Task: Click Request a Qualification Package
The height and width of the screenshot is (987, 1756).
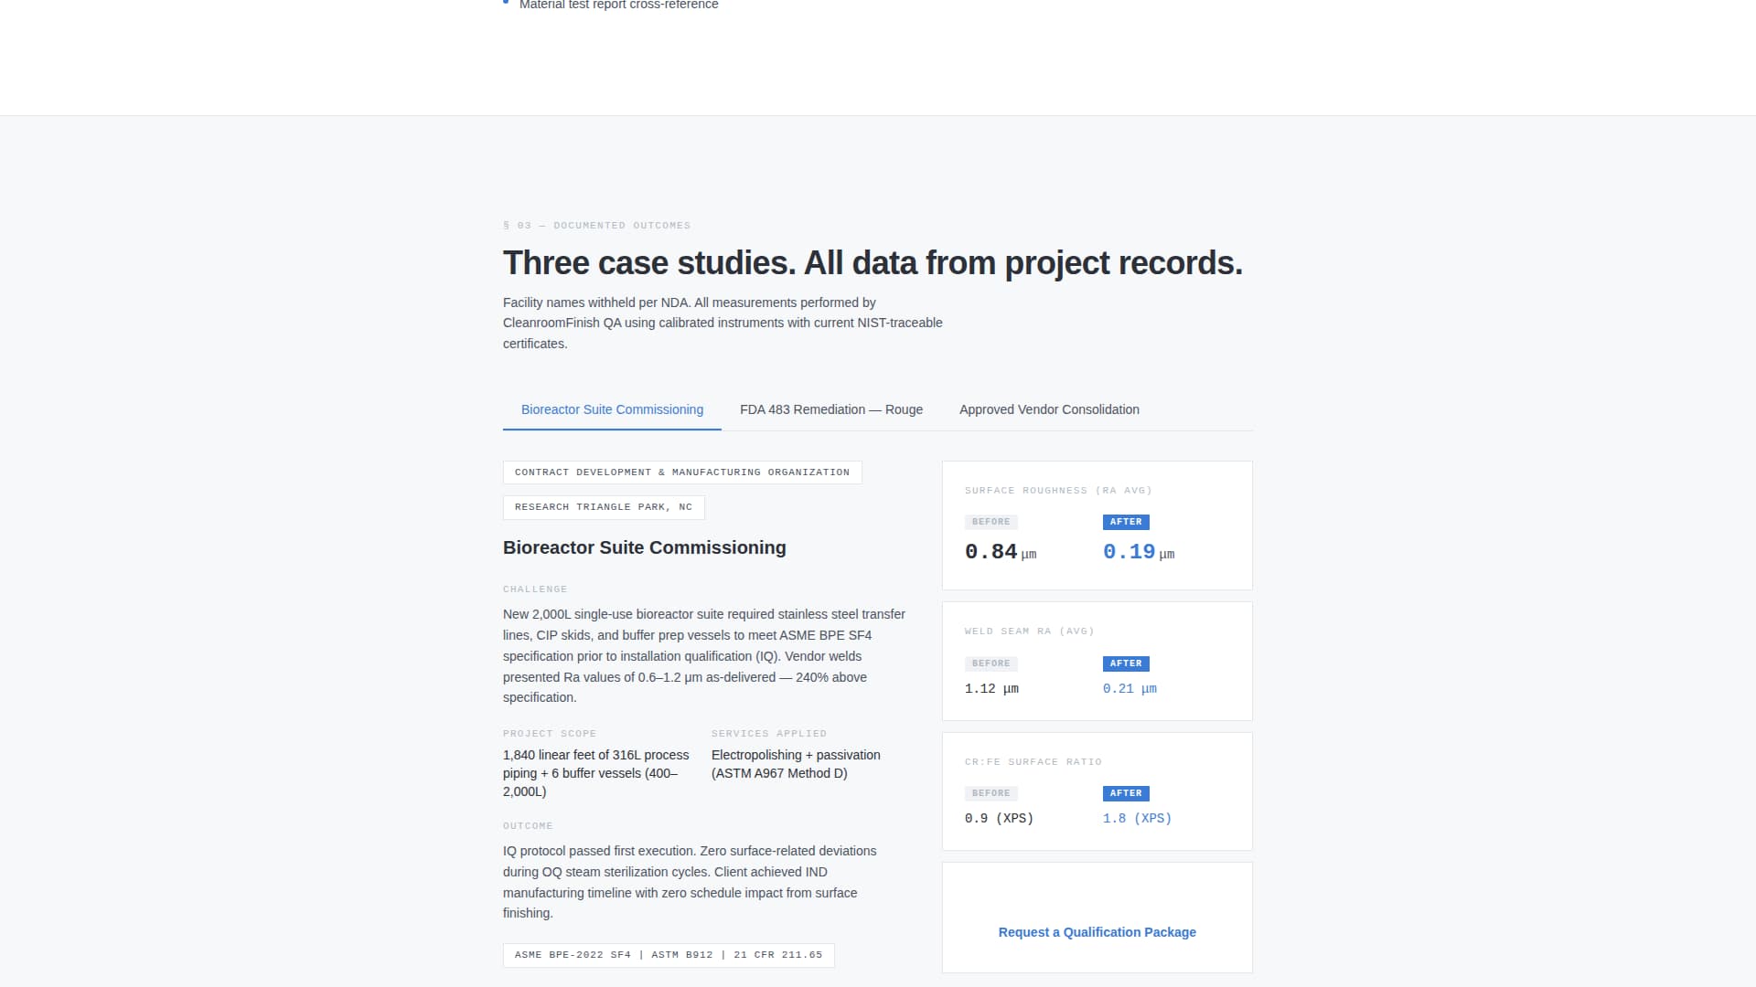Action: 1097,932
